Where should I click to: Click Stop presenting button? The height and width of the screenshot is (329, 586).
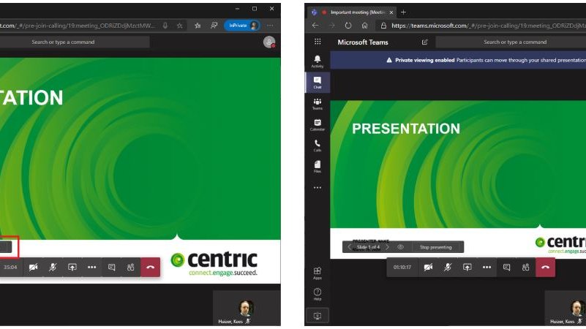pyautogui.click(x=435, y=247)
